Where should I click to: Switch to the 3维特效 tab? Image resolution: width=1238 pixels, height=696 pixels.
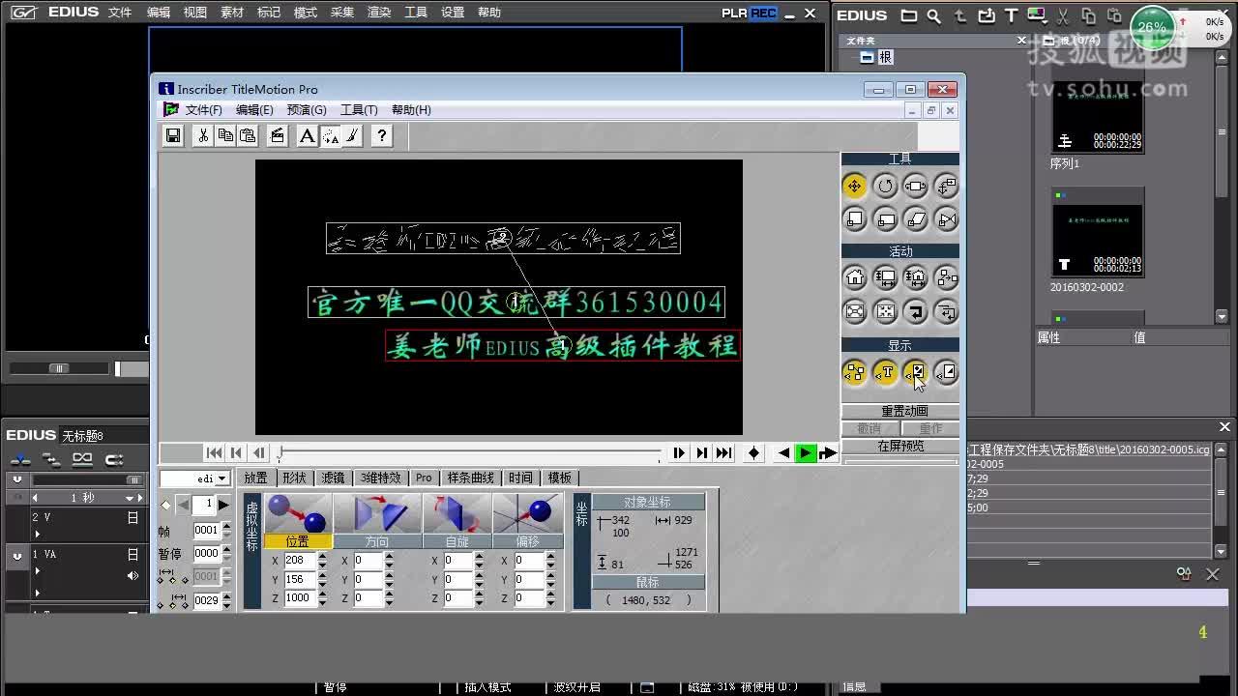[x=381, y=478]
